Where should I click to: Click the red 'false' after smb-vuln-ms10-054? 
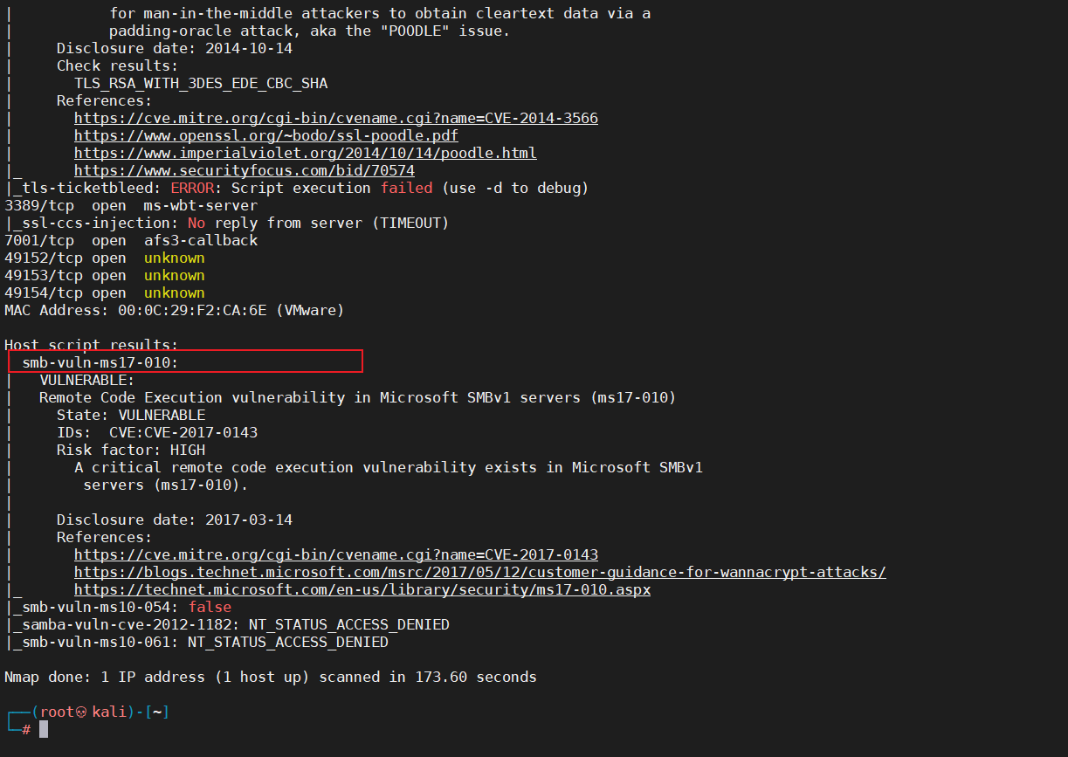pos(210,607)
